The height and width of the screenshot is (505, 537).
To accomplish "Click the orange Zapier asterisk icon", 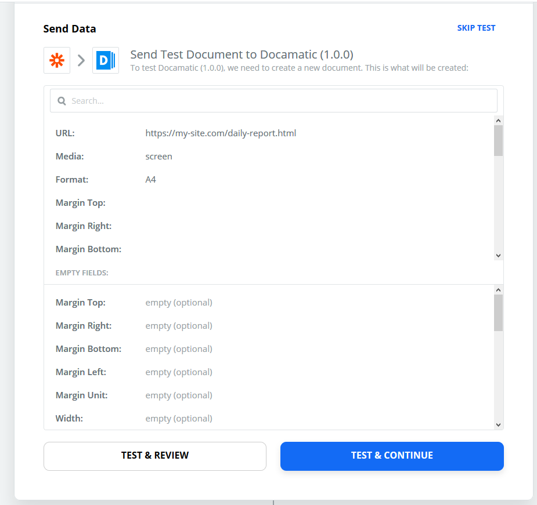I will coord(57,60).
